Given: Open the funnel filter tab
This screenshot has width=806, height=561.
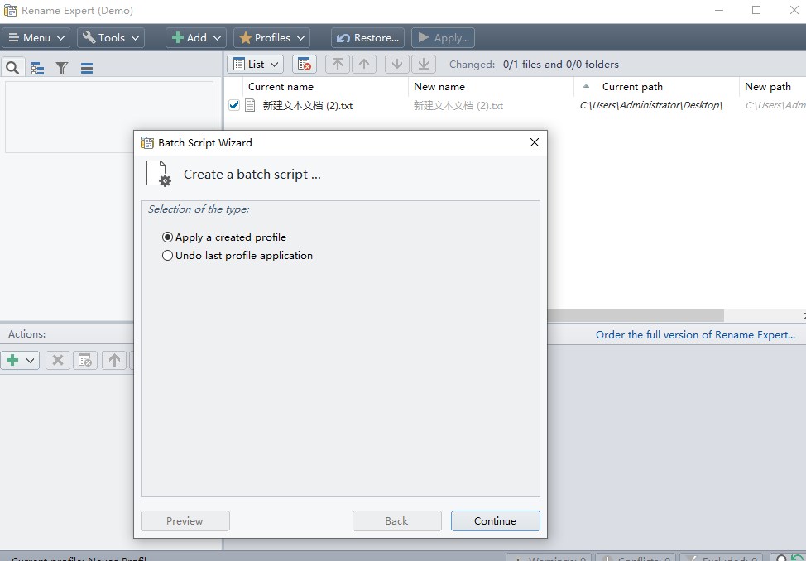Looking at the screenshot, I should click(x=62, y=68).
